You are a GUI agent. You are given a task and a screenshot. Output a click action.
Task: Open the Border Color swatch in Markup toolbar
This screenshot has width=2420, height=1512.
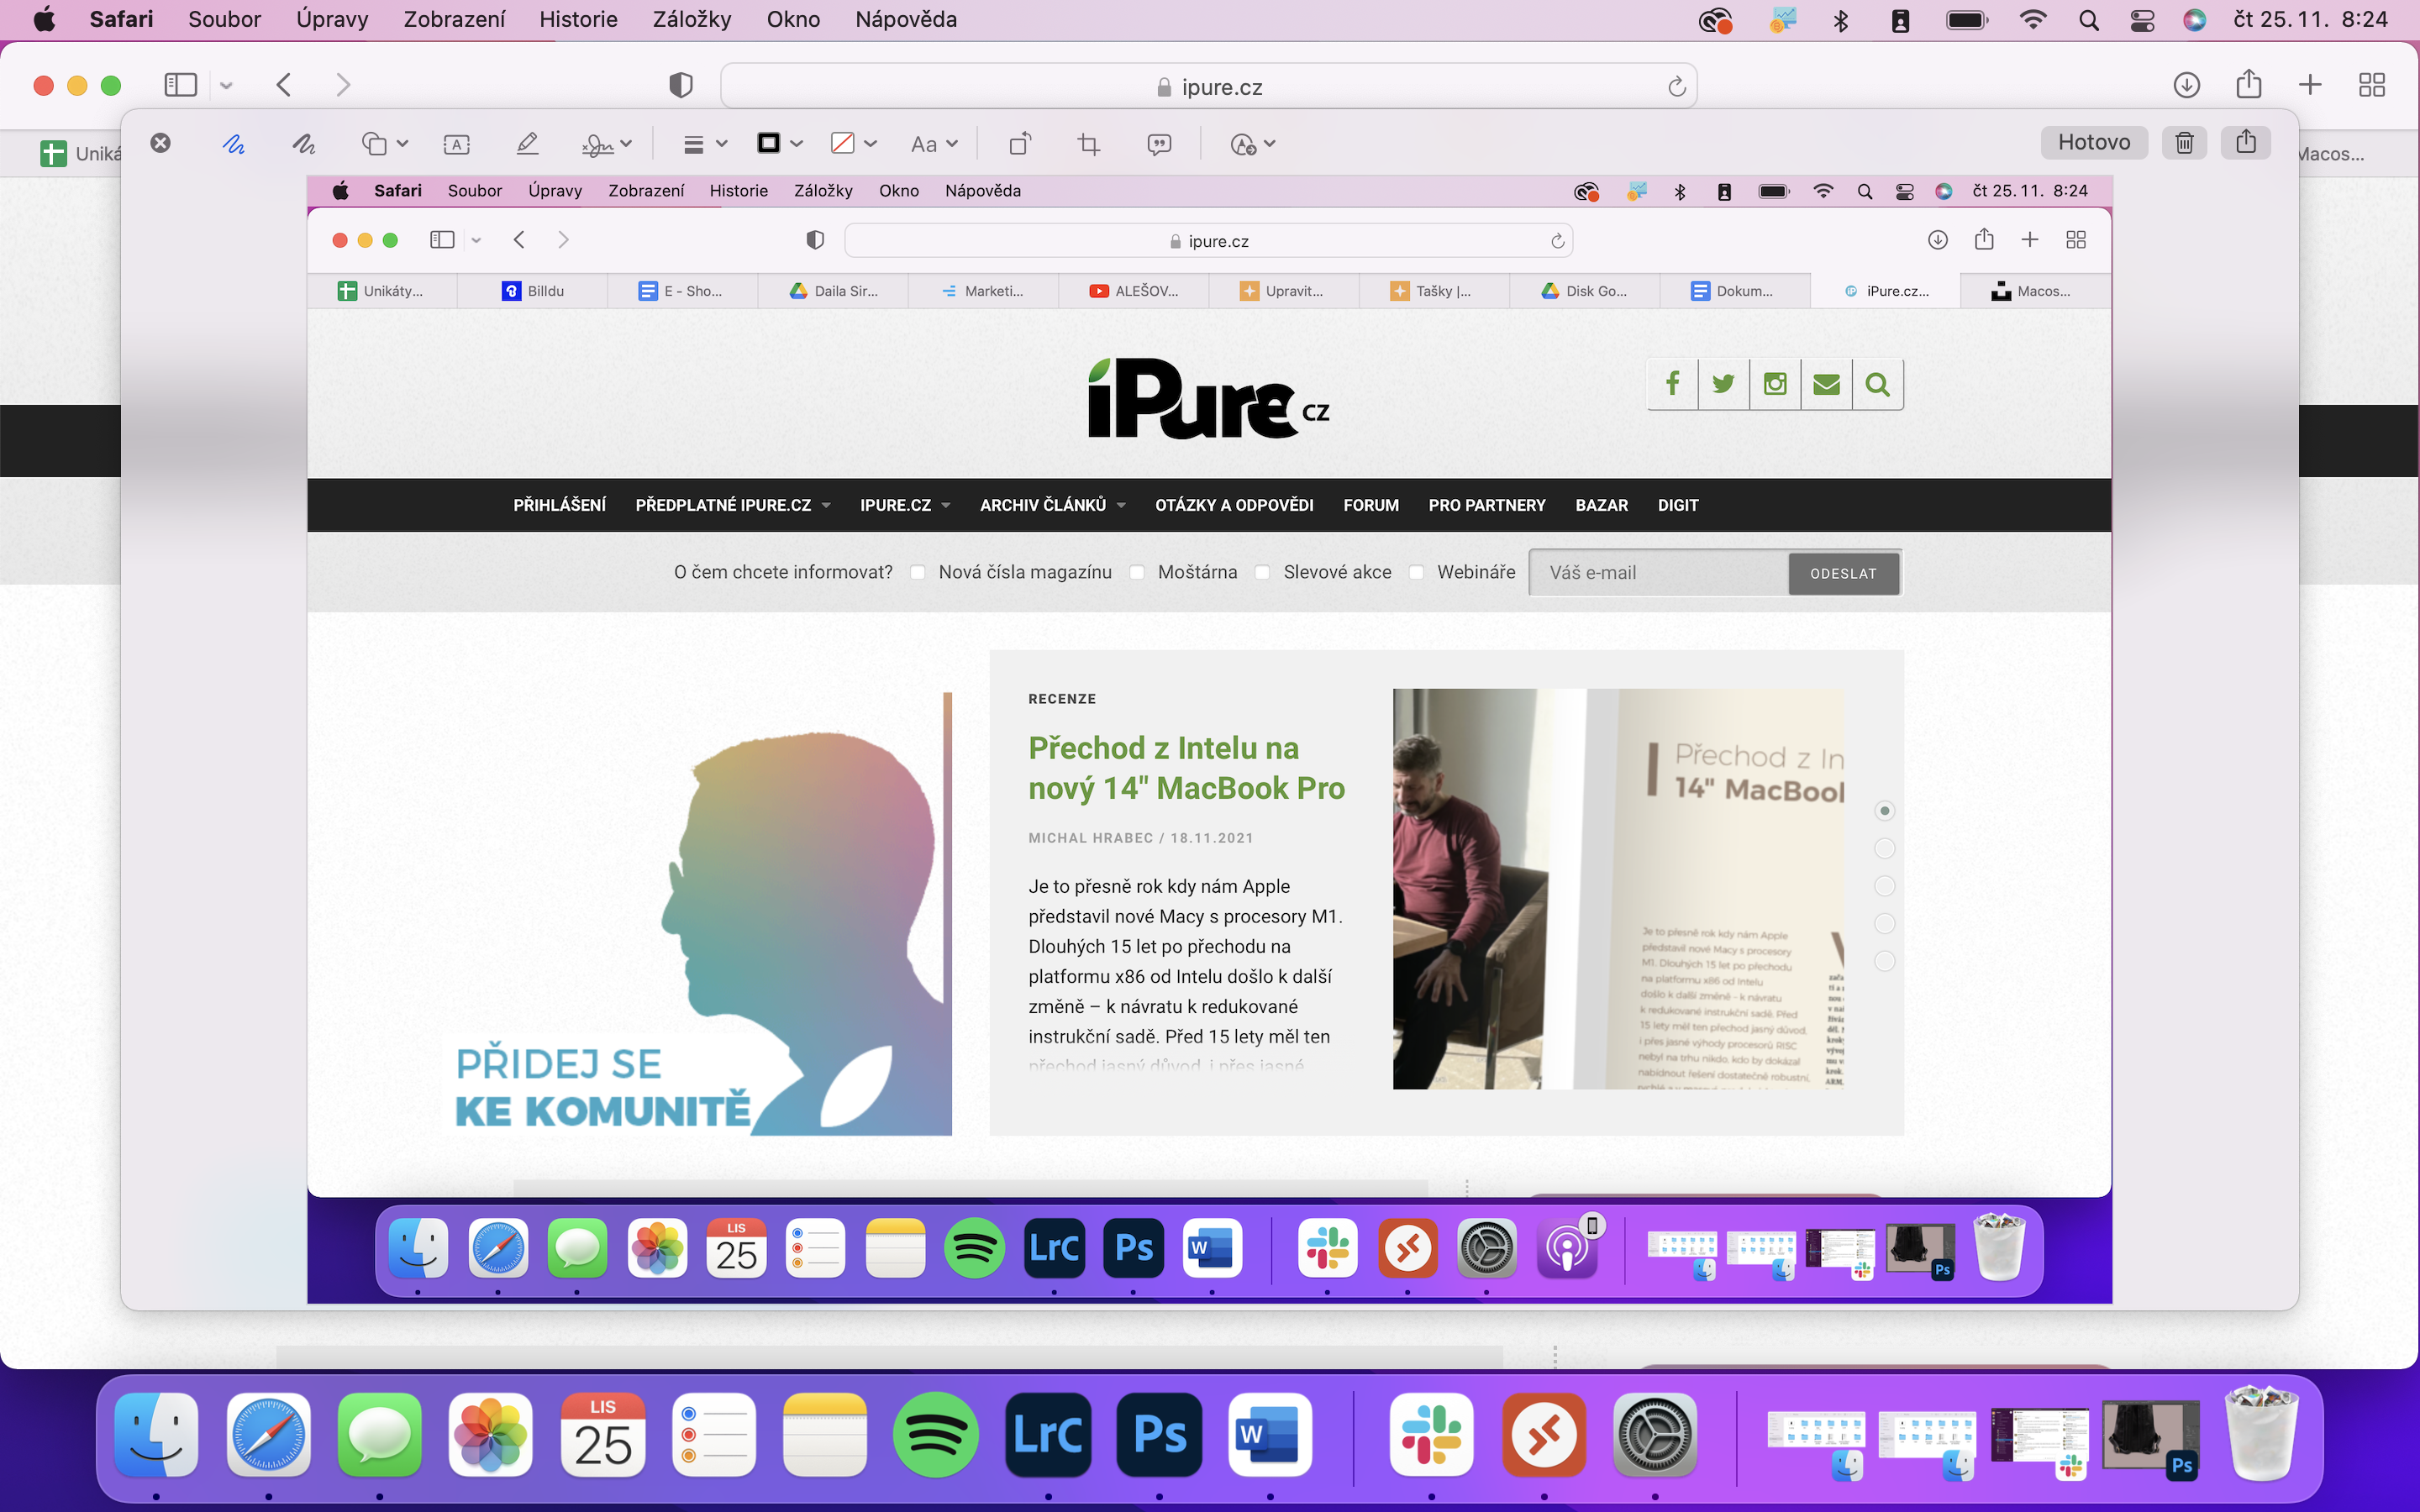pos(780,144)
